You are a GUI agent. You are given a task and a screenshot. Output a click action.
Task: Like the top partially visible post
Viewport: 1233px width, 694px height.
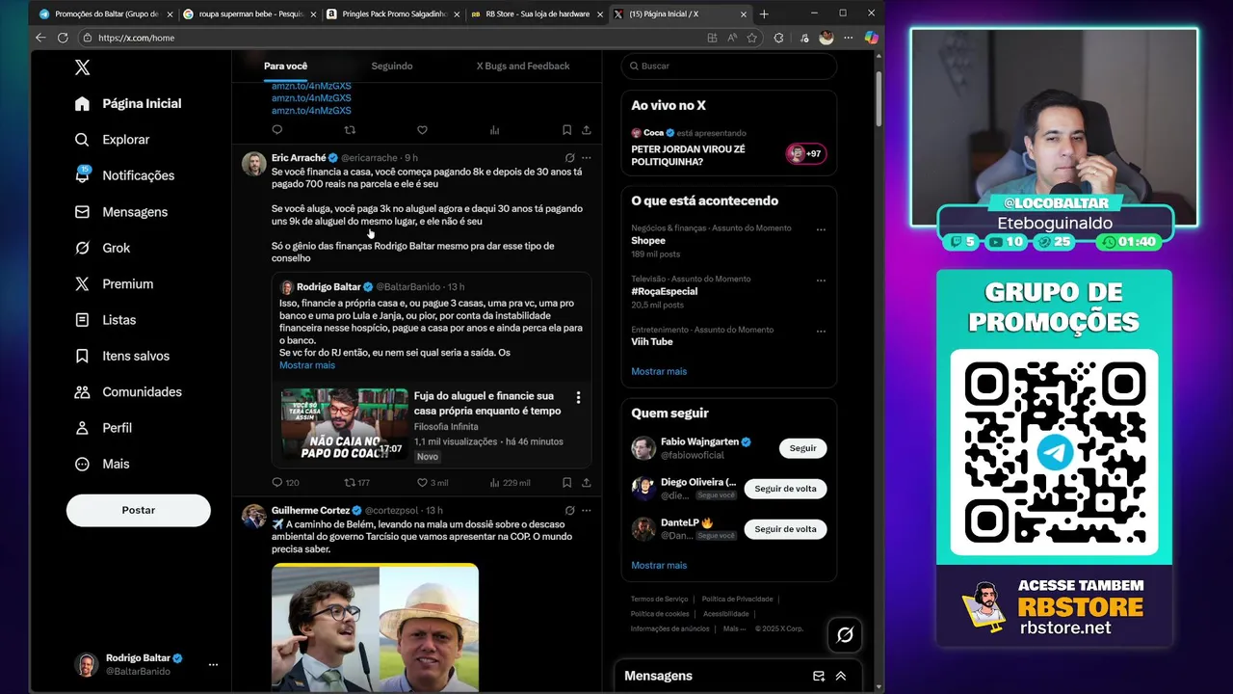(x=422, y=129)
